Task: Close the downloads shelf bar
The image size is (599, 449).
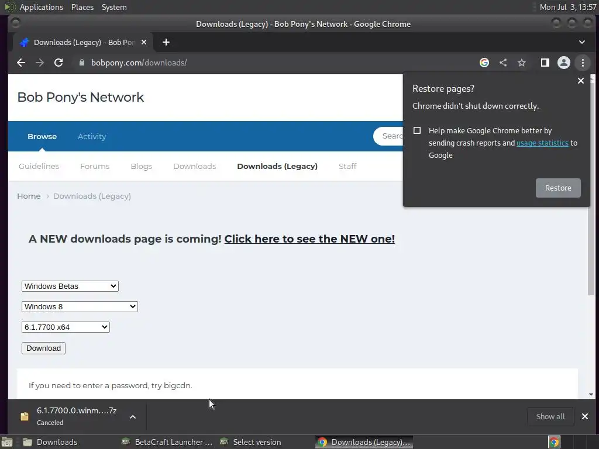Action: click(585, 416)
